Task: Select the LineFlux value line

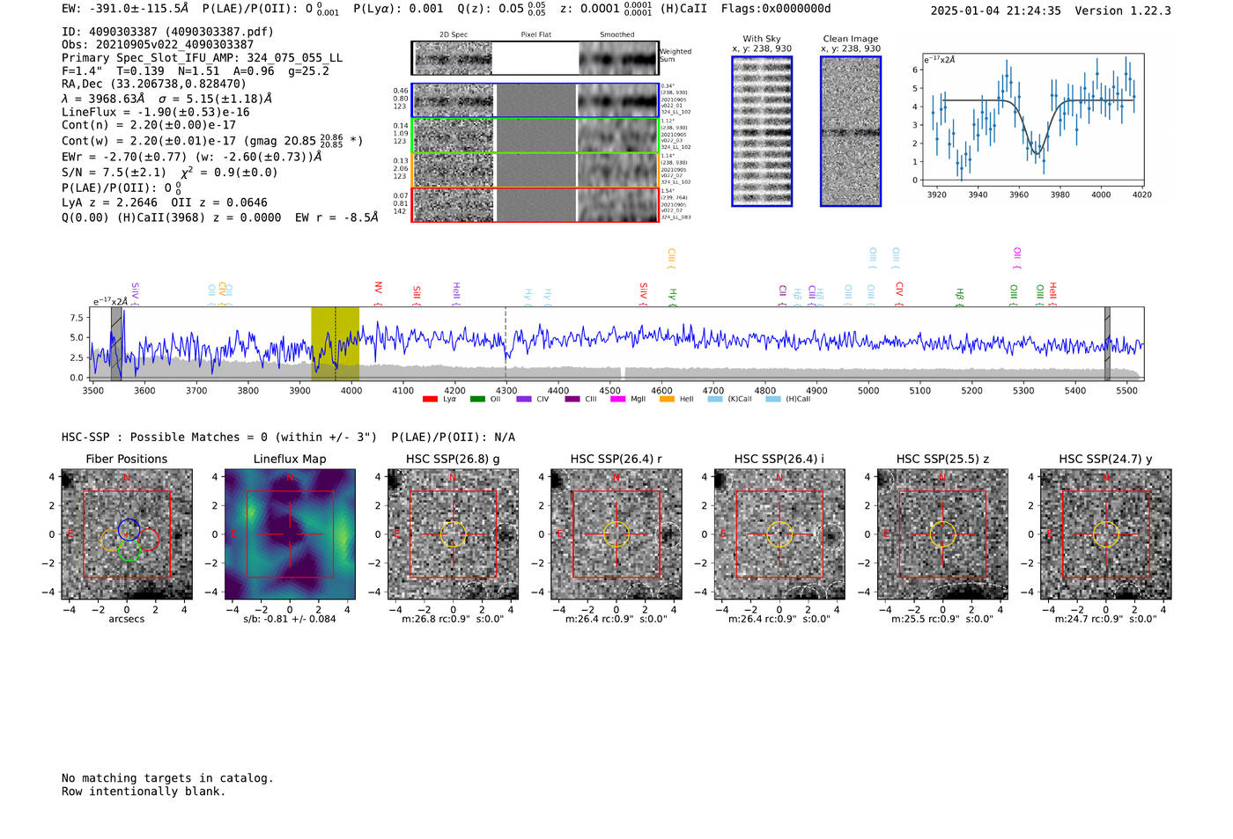Action: tap(156, 113)
